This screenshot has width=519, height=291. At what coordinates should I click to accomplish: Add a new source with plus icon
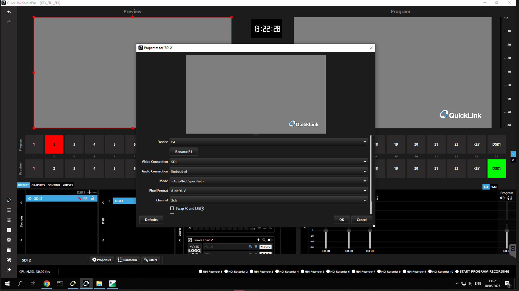point(89,192)
